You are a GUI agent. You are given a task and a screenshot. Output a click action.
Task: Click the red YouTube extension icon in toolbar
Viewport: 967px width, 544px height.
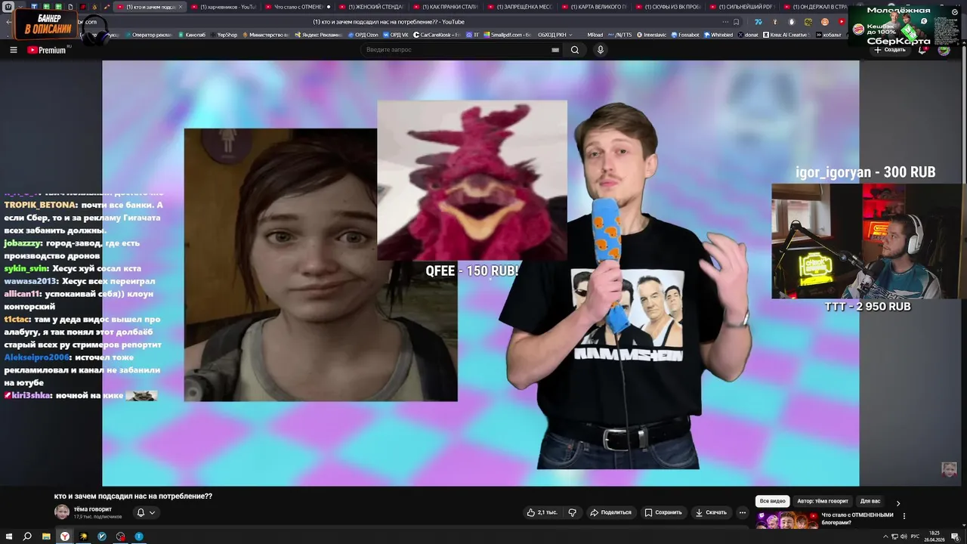coord(842,22)
